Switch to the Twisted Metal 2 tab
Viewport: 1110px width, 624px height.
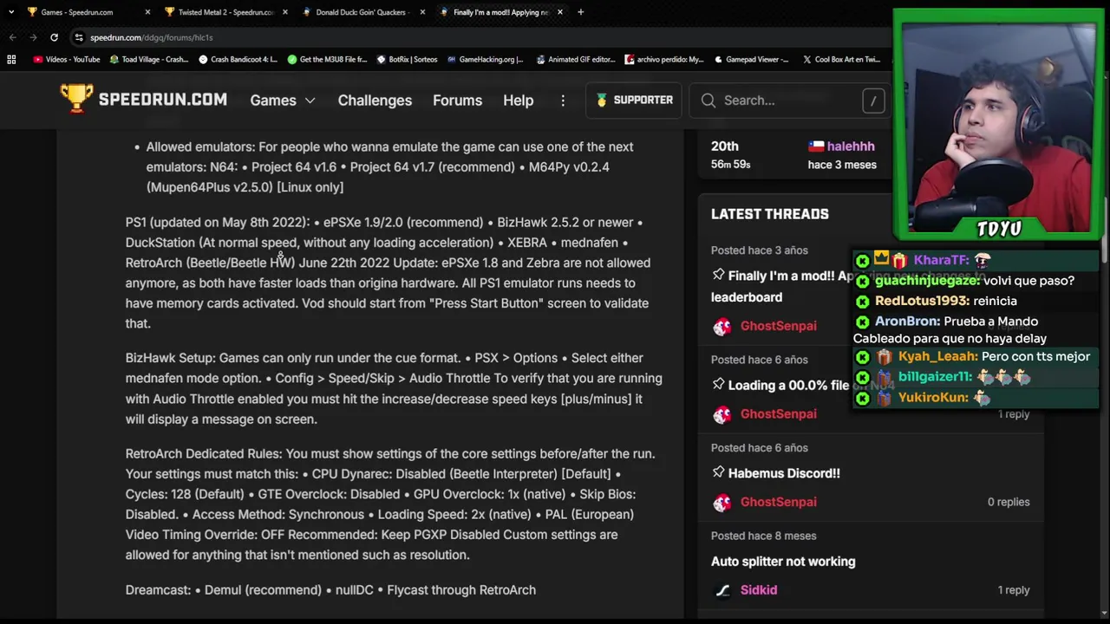[225, 12]
